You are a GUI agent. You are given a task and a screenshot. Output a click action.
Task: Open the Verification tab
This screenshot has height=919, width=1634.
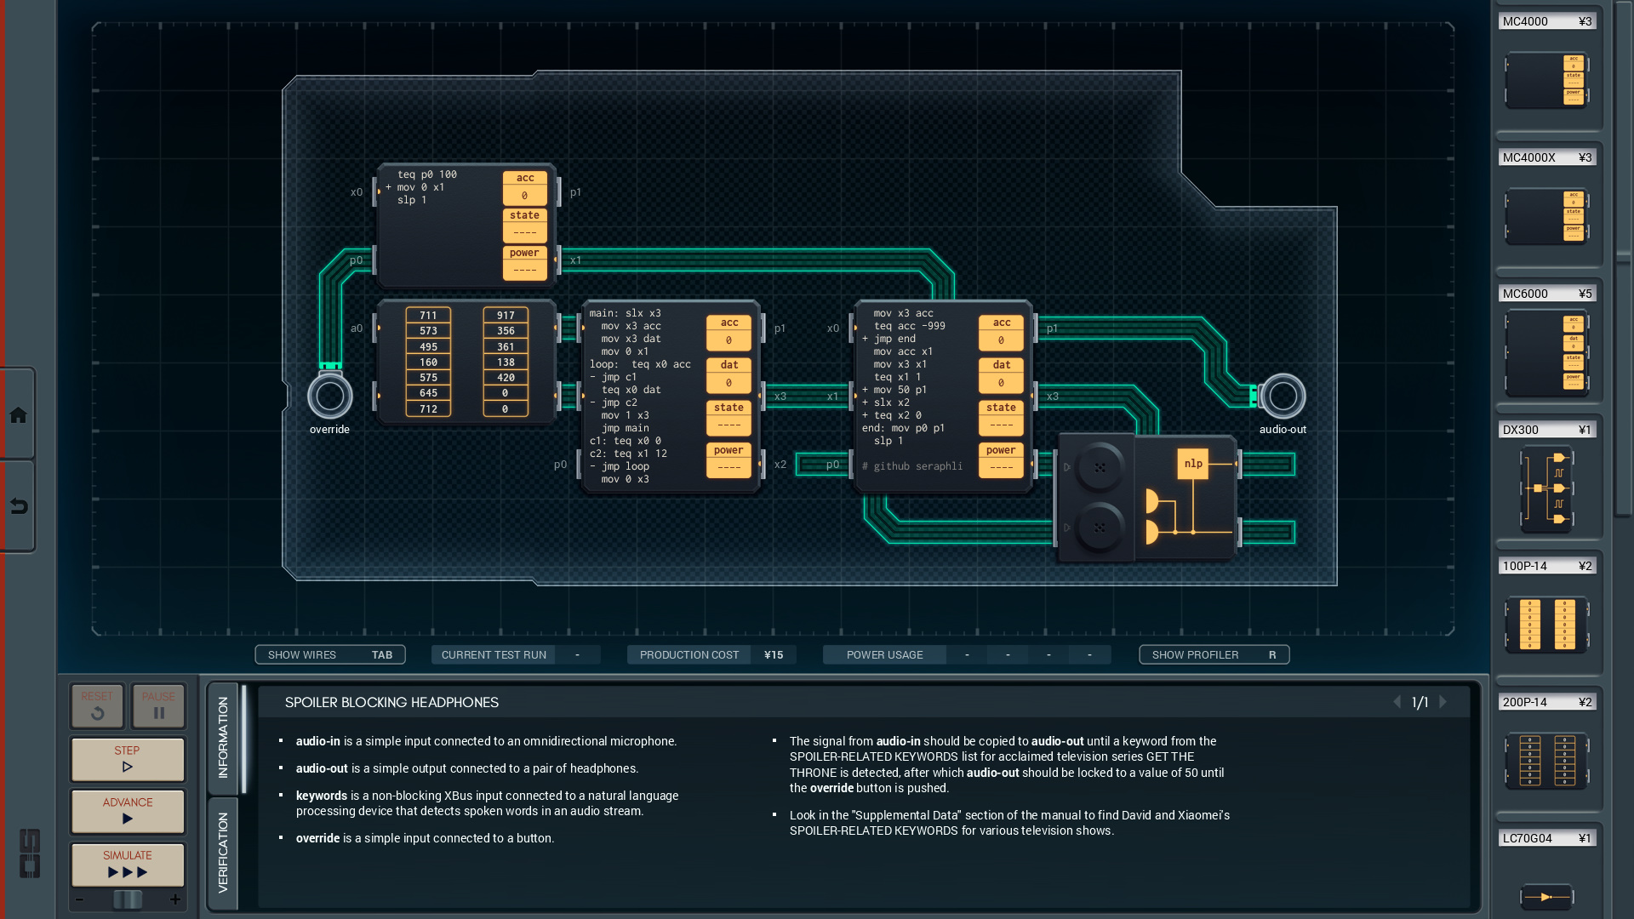223,853
